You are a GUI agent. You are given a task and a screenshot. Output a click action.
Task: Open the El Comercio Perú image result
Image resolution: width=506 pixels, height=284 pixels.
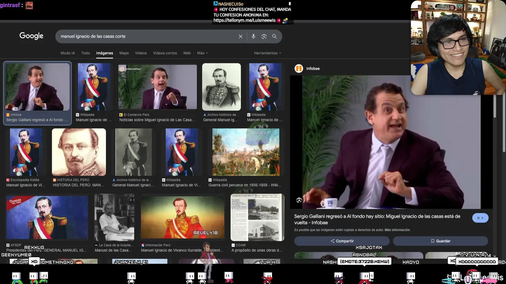click(x=157, y=87)
